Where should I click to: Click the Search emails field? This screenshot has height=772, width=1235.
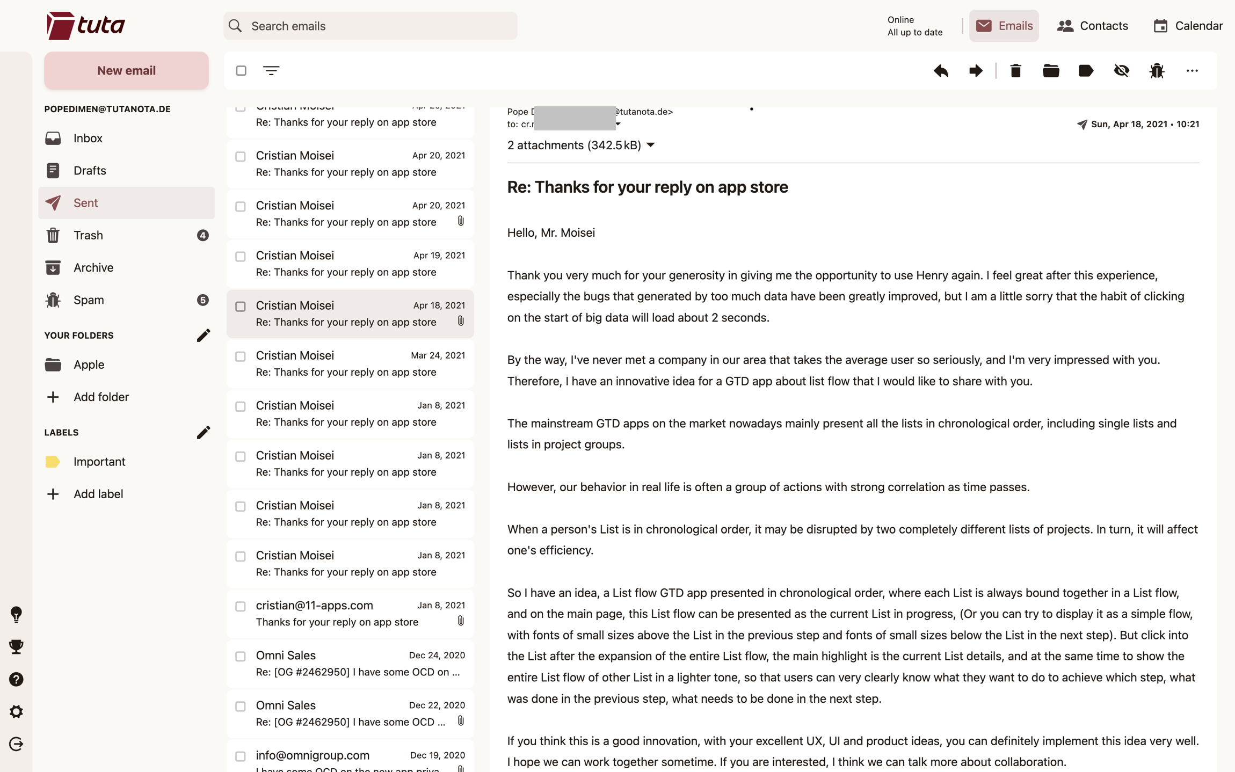[x=370, y=26]
